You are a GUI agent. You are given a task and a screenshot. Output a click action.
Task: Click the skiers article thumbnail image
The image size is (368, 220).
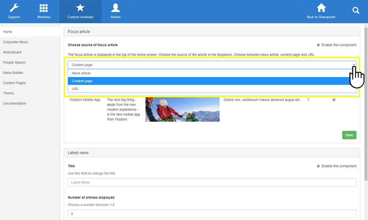point(182,109)
